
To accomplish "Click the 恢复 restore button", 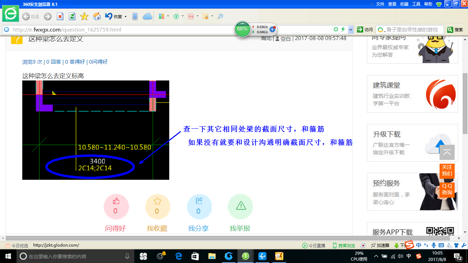I will click(x=114, y=16).
